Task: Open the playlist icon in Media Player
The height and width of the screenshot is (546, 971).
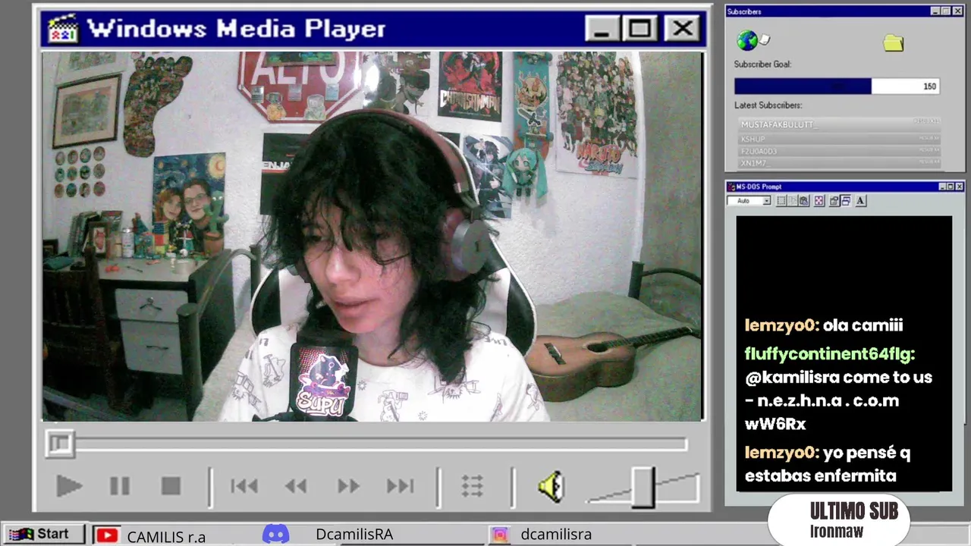Action: tap(473, 486)
